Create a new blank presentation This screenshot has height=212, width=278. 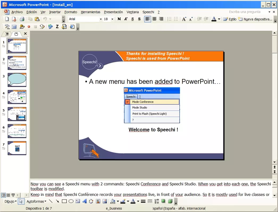(x=7, y=19)
